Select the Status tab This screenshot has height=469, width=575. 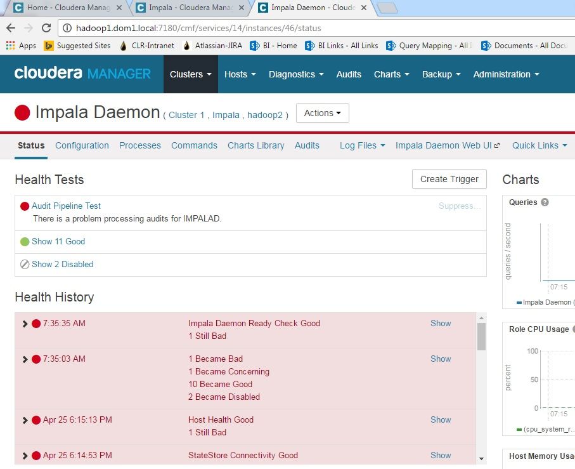tap(31, 145)
